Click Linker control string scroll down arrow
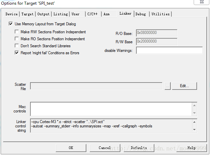This screenshot has height=155, width=210. point(194,129)
